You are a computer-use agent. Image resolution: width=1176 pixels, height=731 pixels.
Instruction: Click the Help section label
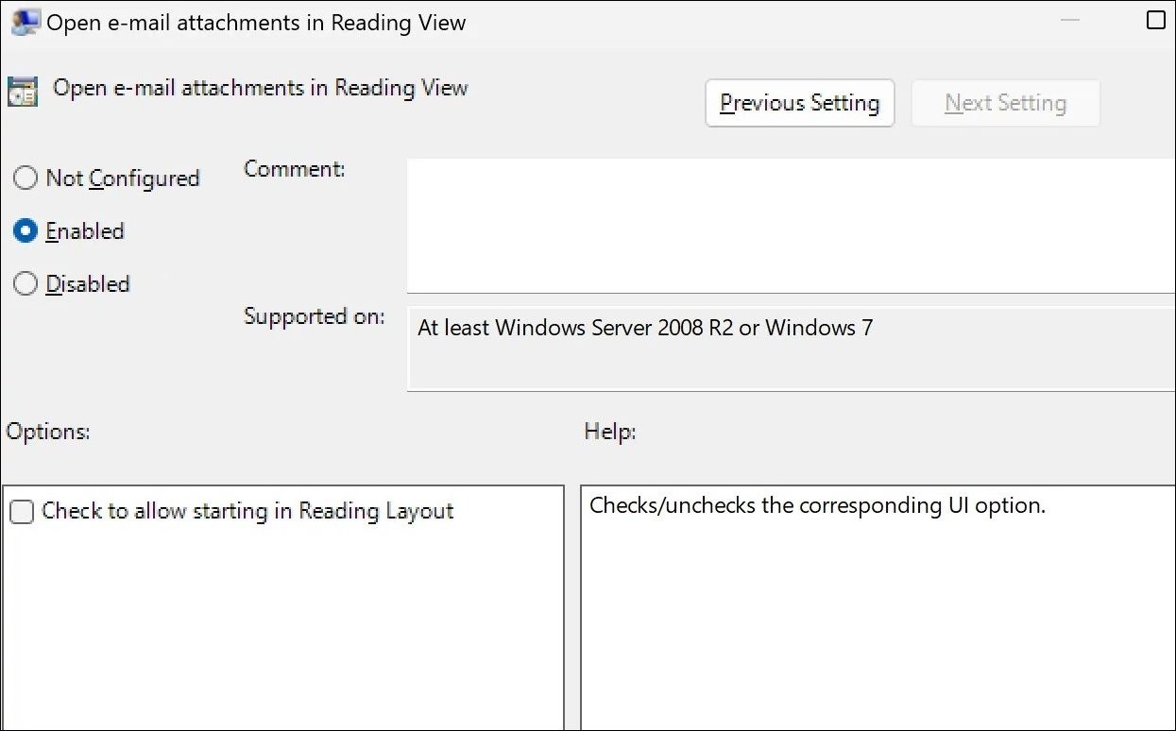coord(610,432)
